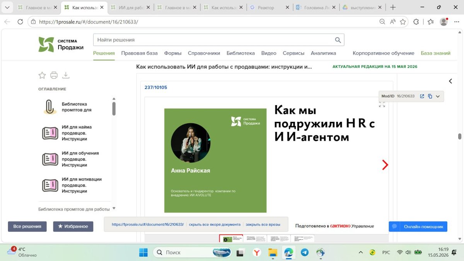Click the Все решения button
This screenshot has height=261, width=464.
click(27, 227)
